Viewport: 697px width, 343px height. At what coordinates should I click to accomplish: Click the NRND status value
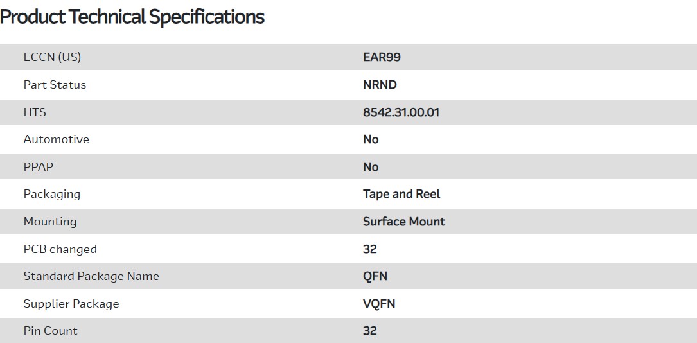pyautogui.click(x=380, y=85)
